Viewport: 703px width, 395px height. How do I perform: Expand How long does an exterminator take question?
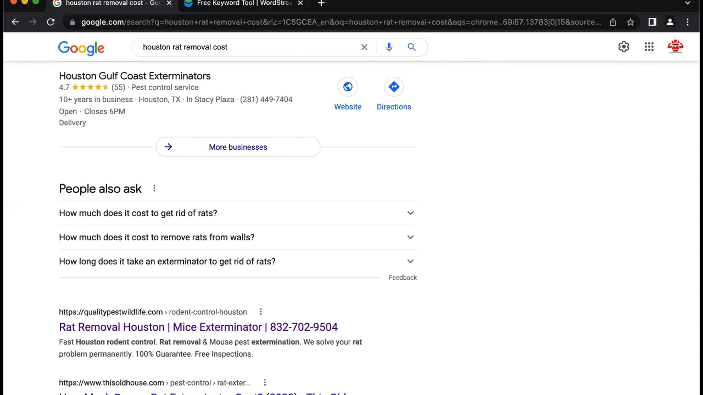tap(238, 262)
